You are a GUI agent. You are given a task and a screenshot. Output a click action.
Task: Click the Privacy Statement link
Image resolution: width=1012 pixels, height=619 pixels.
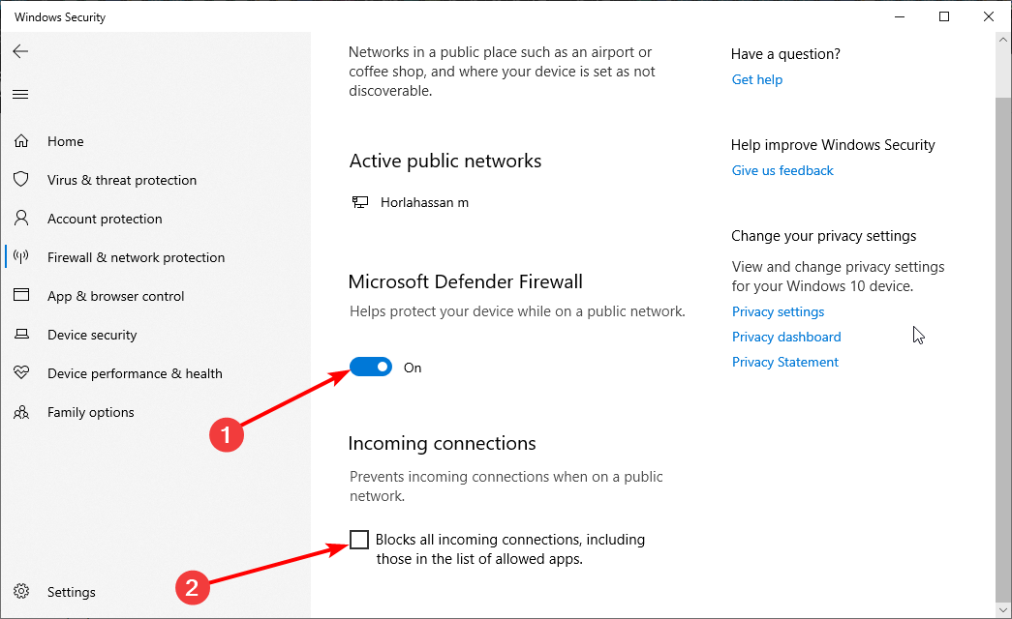[785, 362]
